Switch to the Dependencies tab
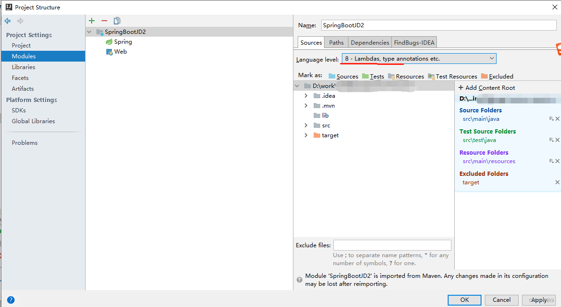 370,43
